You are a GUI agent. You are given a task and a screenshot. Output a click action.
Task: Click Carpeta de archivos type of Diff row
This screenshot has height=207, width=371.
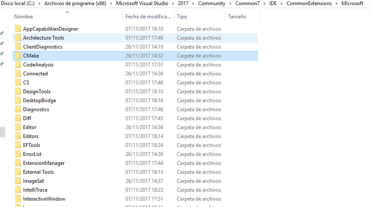click(199, 118)
